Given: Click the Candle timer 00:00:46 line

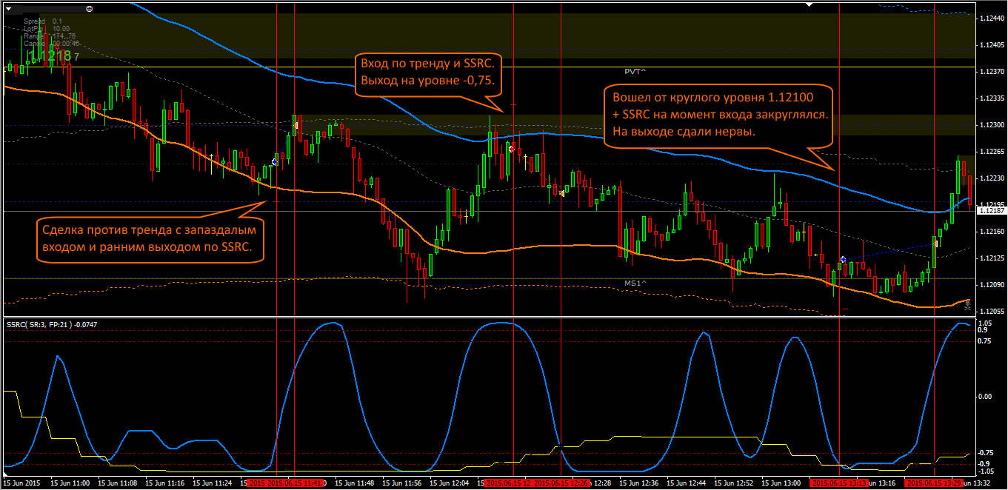Looking at the screenshot, I should [52, 43].
